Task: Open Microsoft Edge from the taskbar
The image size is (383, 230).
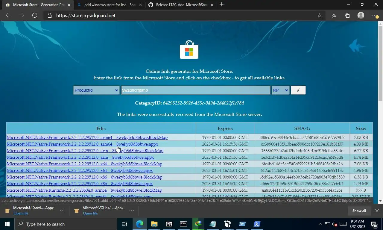Action: tap(139, 224)
